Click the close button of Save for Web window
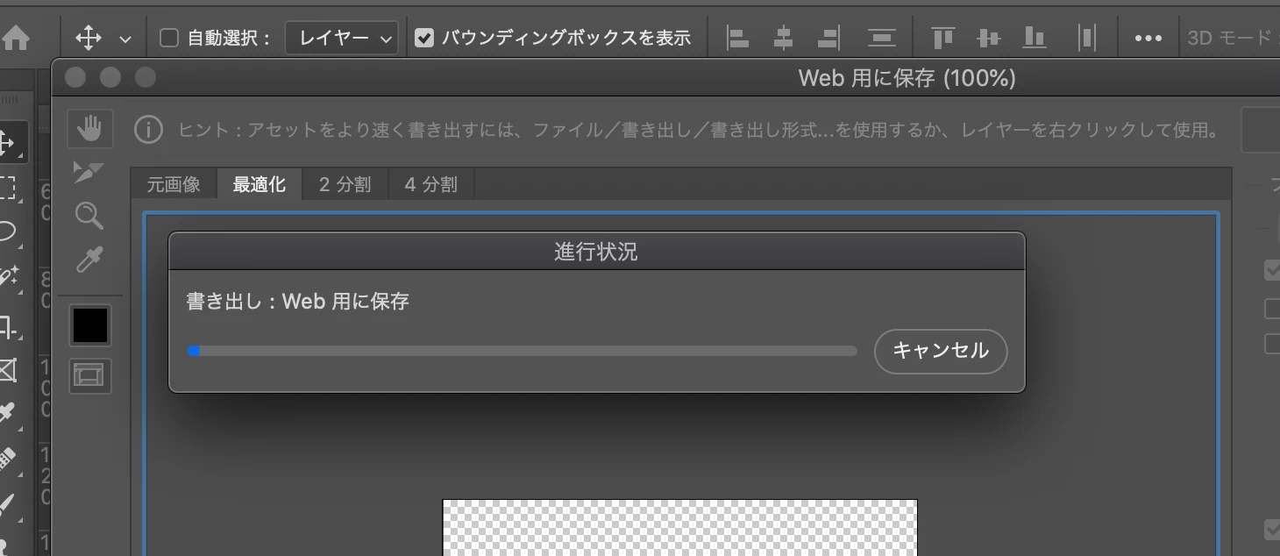 coord(75,78)
